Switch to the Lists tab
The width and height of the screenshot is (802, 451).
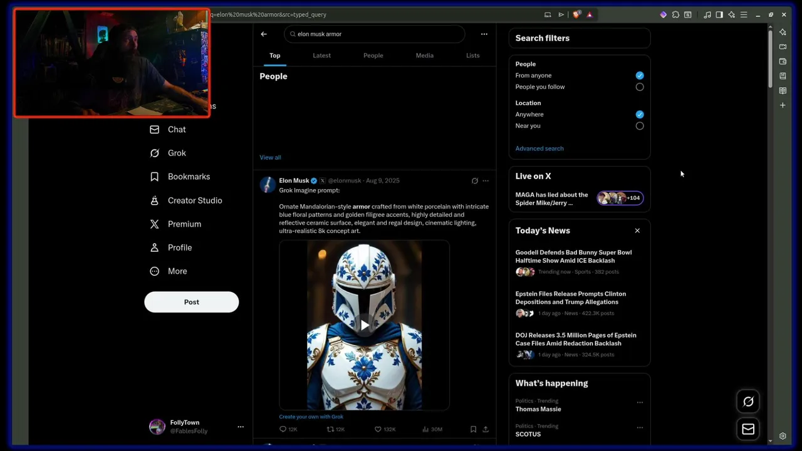tap(473, 55)
